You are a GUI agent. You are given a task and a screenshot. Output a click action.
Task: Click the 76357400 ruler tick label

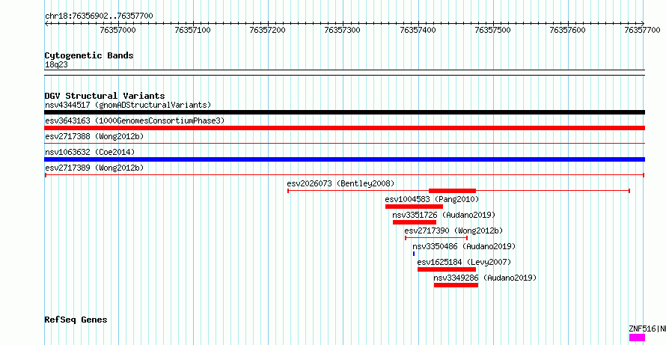[418, 30]
